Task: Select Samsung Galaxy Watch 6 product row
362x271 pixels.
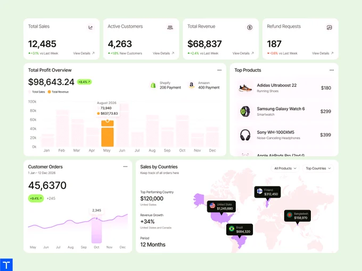Action: pos(284,111)
